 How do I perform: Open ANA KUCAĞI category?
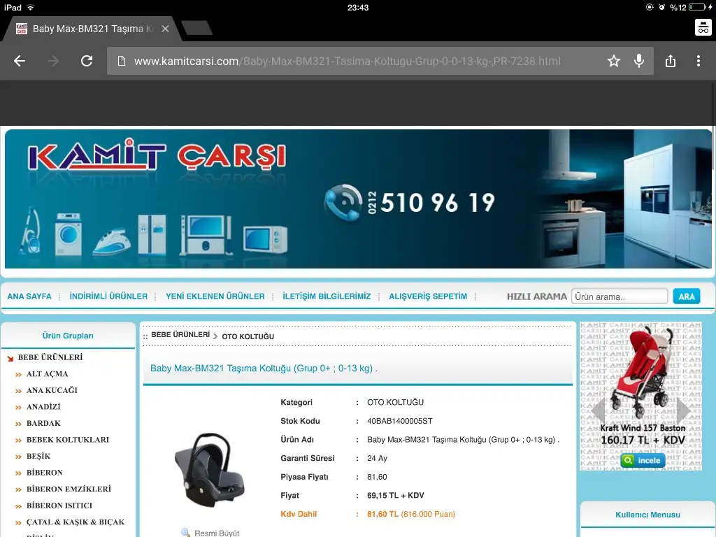(x=52, y=390)
